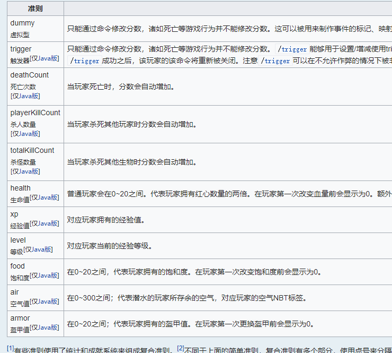Click the 仅Java版 link beside 触发器
Screen dimensions: 392x353
(46, 59)
